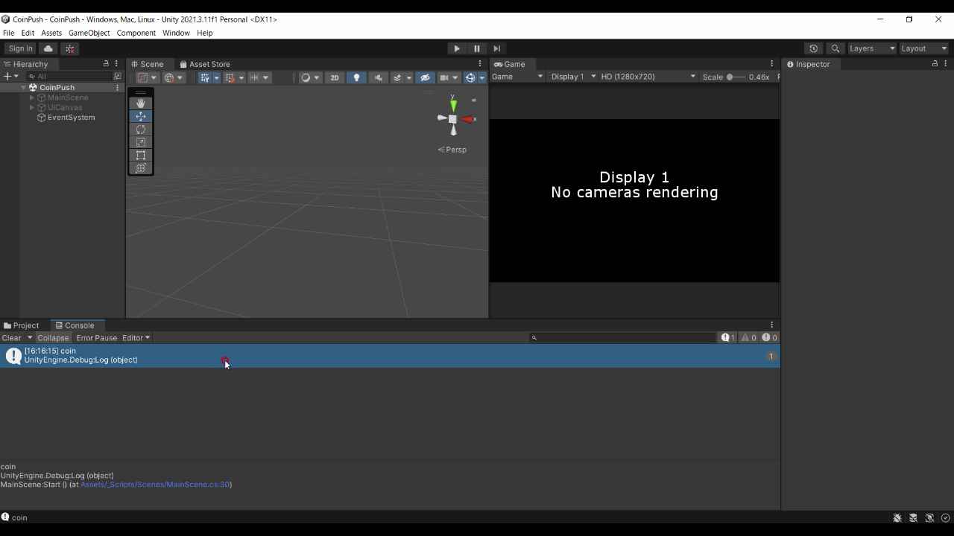Screen dimensions: 954x536
Task: Open the Layout dropdown
Action: (924, 48)
